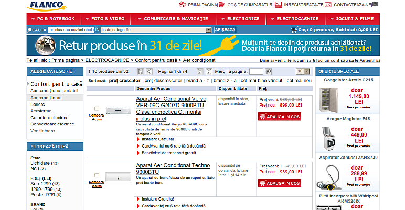Tick the compare checkbox for Techno 9000BTU
The image size is (405, 210).
(x=97, y=175)
